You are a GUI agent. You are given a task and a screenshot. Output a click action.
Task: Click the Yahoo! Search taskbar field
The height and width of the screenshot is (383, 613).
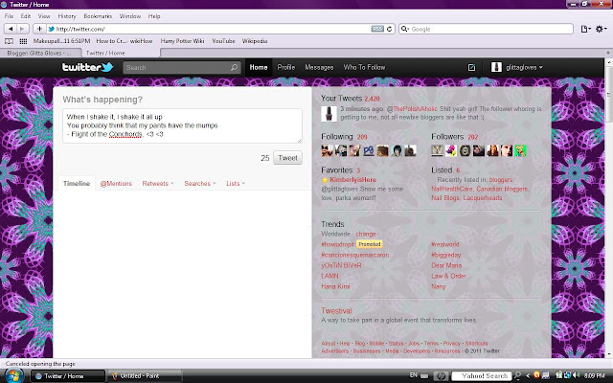pos(482,375)
